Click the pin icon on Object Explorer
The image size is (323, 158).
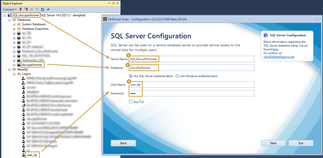[x=113, y=3]
